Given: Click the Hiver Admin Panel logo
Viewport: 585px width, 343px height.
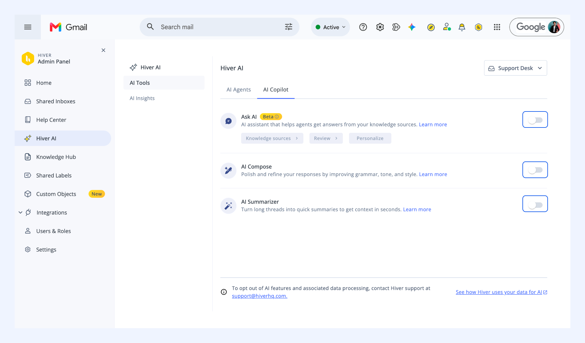Looking at the screenshot, I should pos(28,59).
